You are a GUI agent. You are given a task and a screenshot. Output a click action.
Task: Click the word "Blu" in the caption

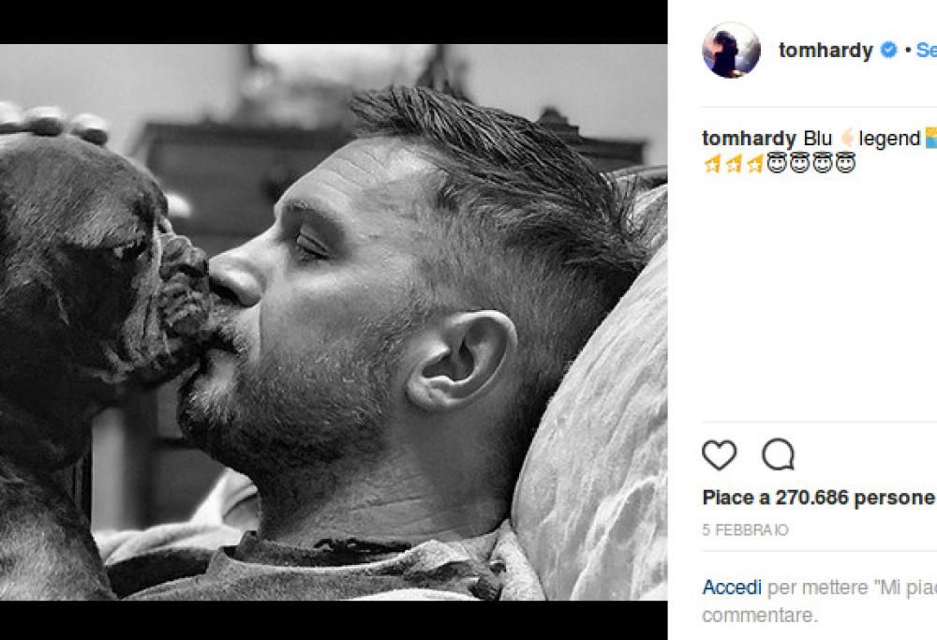coord(818,139)
